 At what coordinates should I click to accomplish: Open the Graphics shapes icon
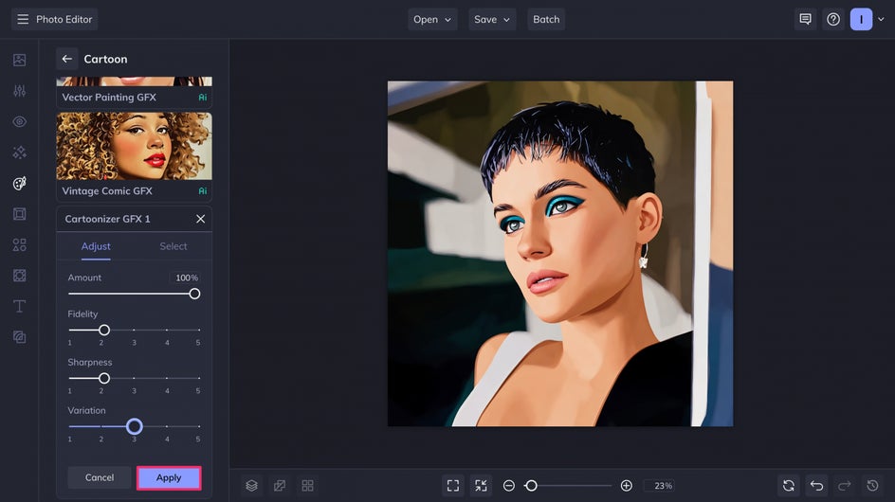coord(19,244)
